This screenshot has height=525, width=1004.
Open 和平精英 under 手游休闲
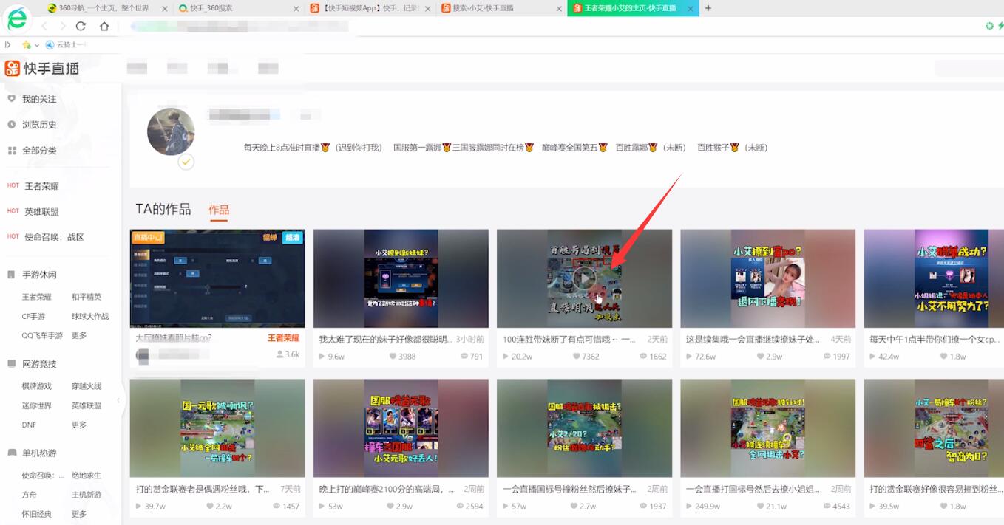(x=87, y=297)
